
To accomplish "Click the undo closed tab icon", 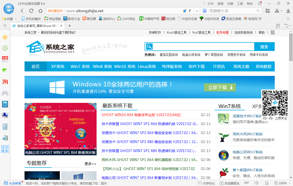I will (x=286, y=25).
